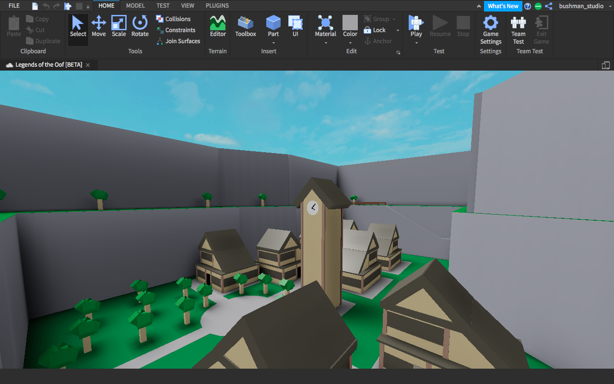Click the UI insert icon
This screenshot has height=384, width=614.
(x=295, y=26)
